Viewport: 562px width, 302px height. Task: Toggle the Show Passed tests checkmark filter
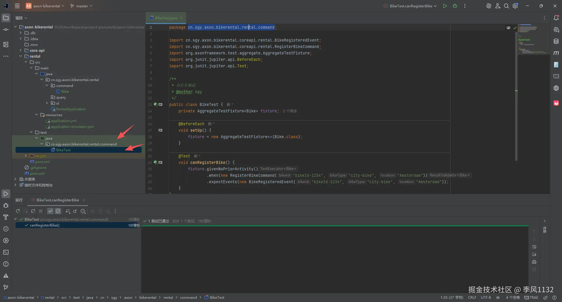(x=50, y=211)
